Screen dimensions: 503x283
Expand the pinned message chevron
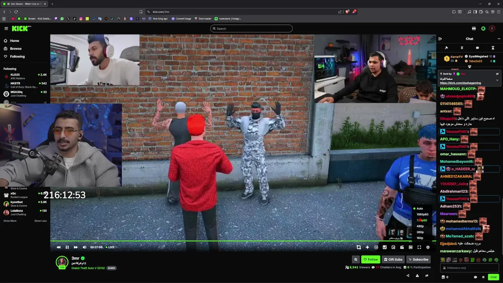coord(497,80)
